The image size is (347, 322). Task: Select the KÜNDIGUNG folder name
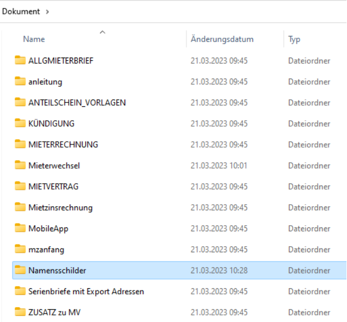click(51, 123)
